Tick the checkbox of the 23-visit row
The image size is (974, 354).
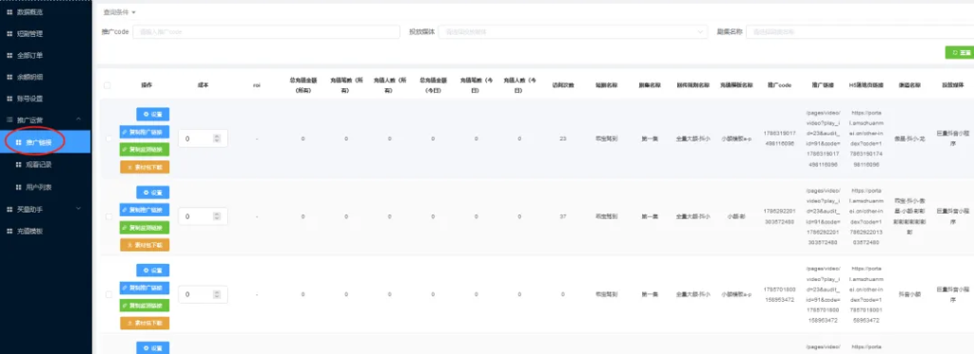click(x=108, y=139)
